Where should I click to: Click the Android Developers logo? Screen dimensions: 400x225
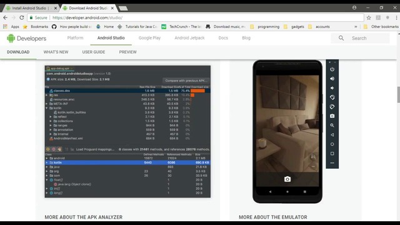point(26,38)
